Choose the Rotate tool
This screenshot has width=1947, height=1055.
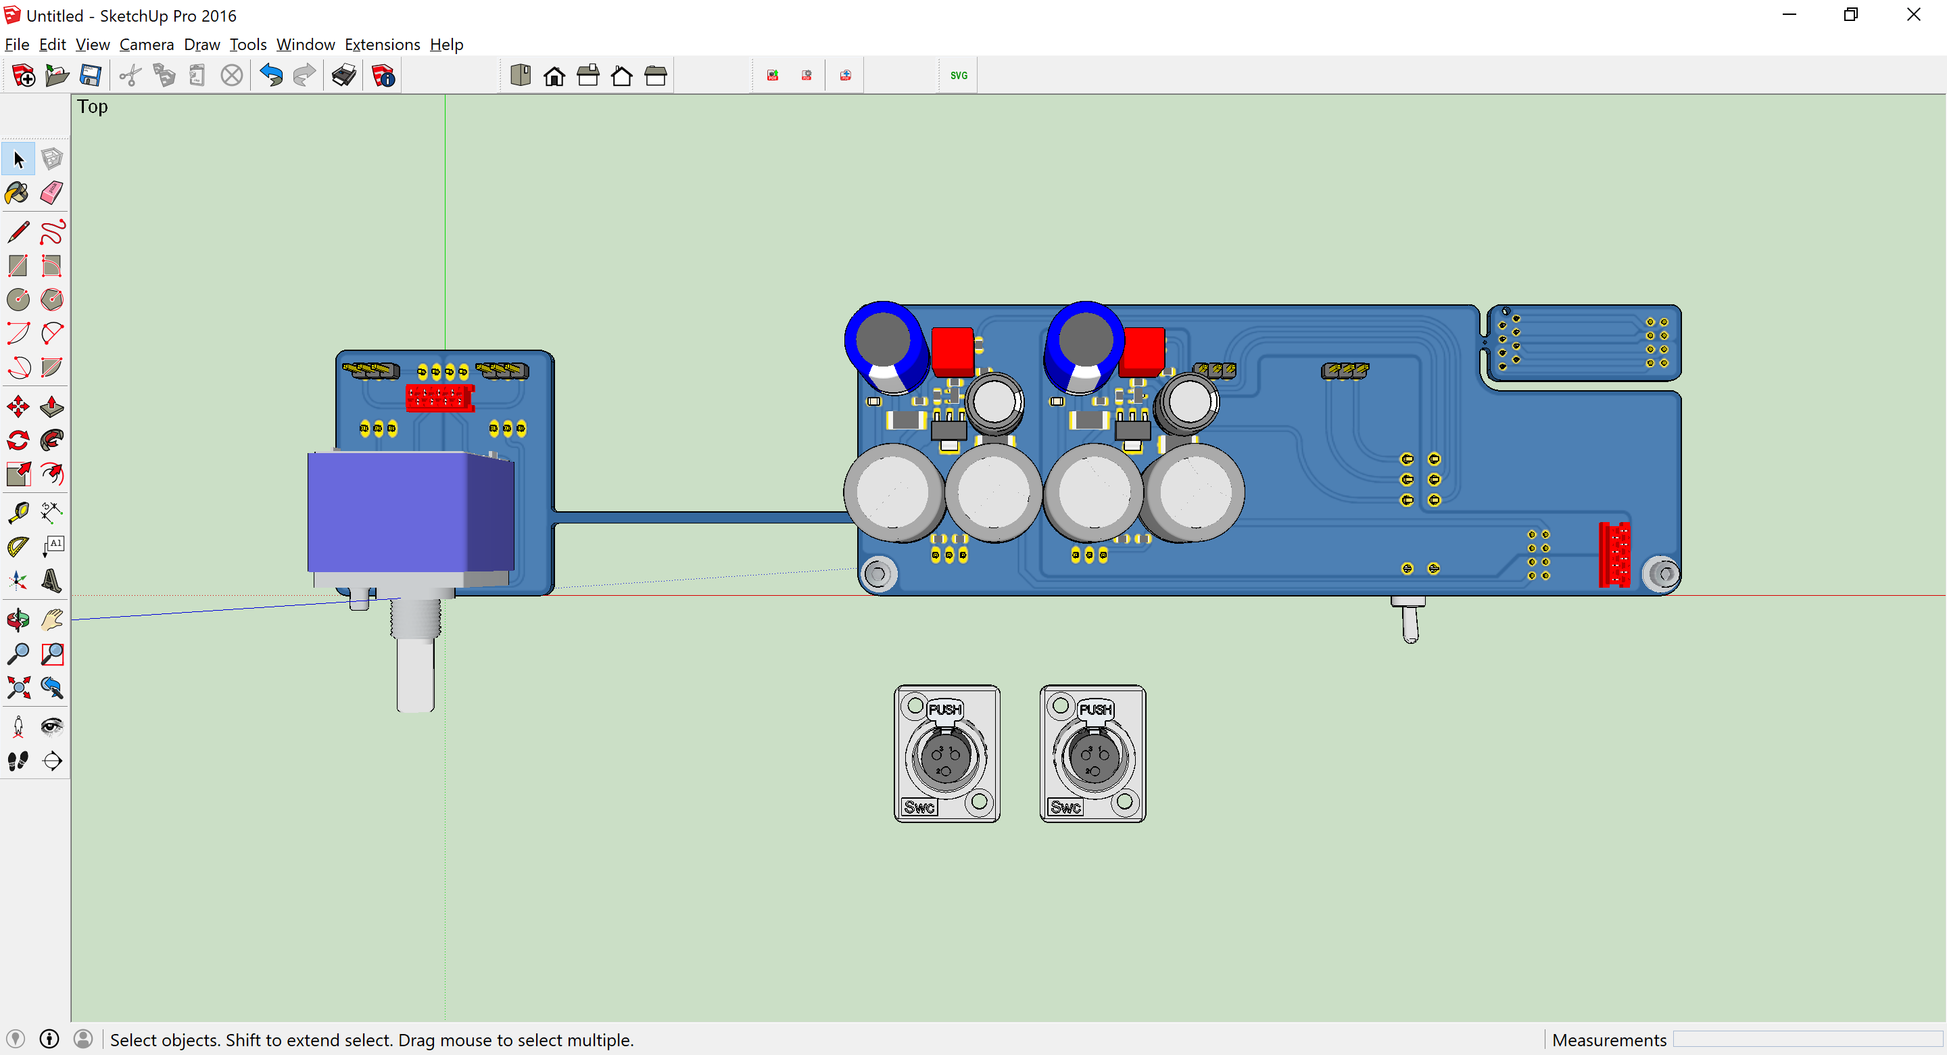(x=18, y=440)
